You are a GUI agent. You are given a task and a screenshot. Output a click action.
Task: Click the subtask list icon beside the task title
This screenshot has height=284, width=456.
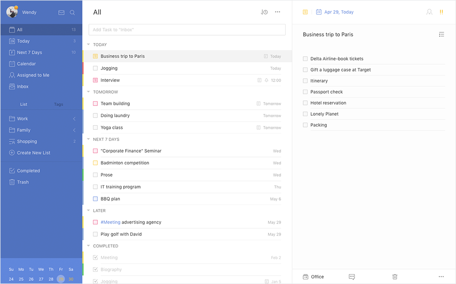click(441, 34)
